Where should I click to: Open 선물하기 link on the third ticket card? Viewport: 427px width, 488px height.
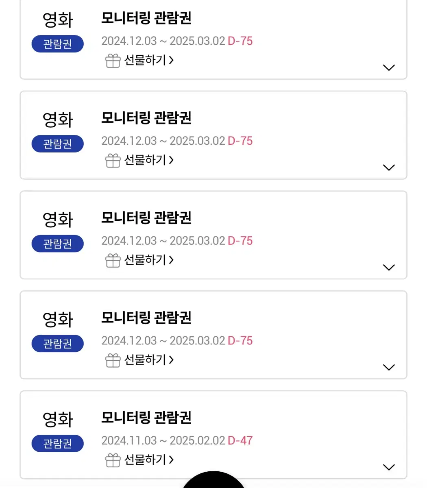(149, 259)
